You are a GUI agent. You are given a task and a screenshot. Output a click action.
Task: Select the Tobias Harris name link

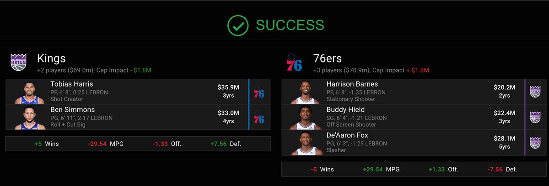pos(71,84)
